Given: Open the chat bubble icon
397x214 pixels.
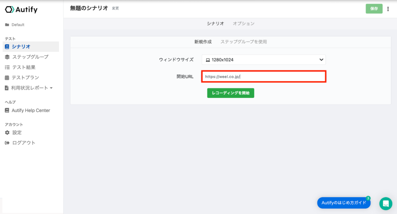Looking at the screenshot, I should 386,204.
